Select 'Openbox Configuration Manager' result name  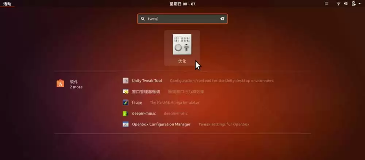tap(161, 124)
